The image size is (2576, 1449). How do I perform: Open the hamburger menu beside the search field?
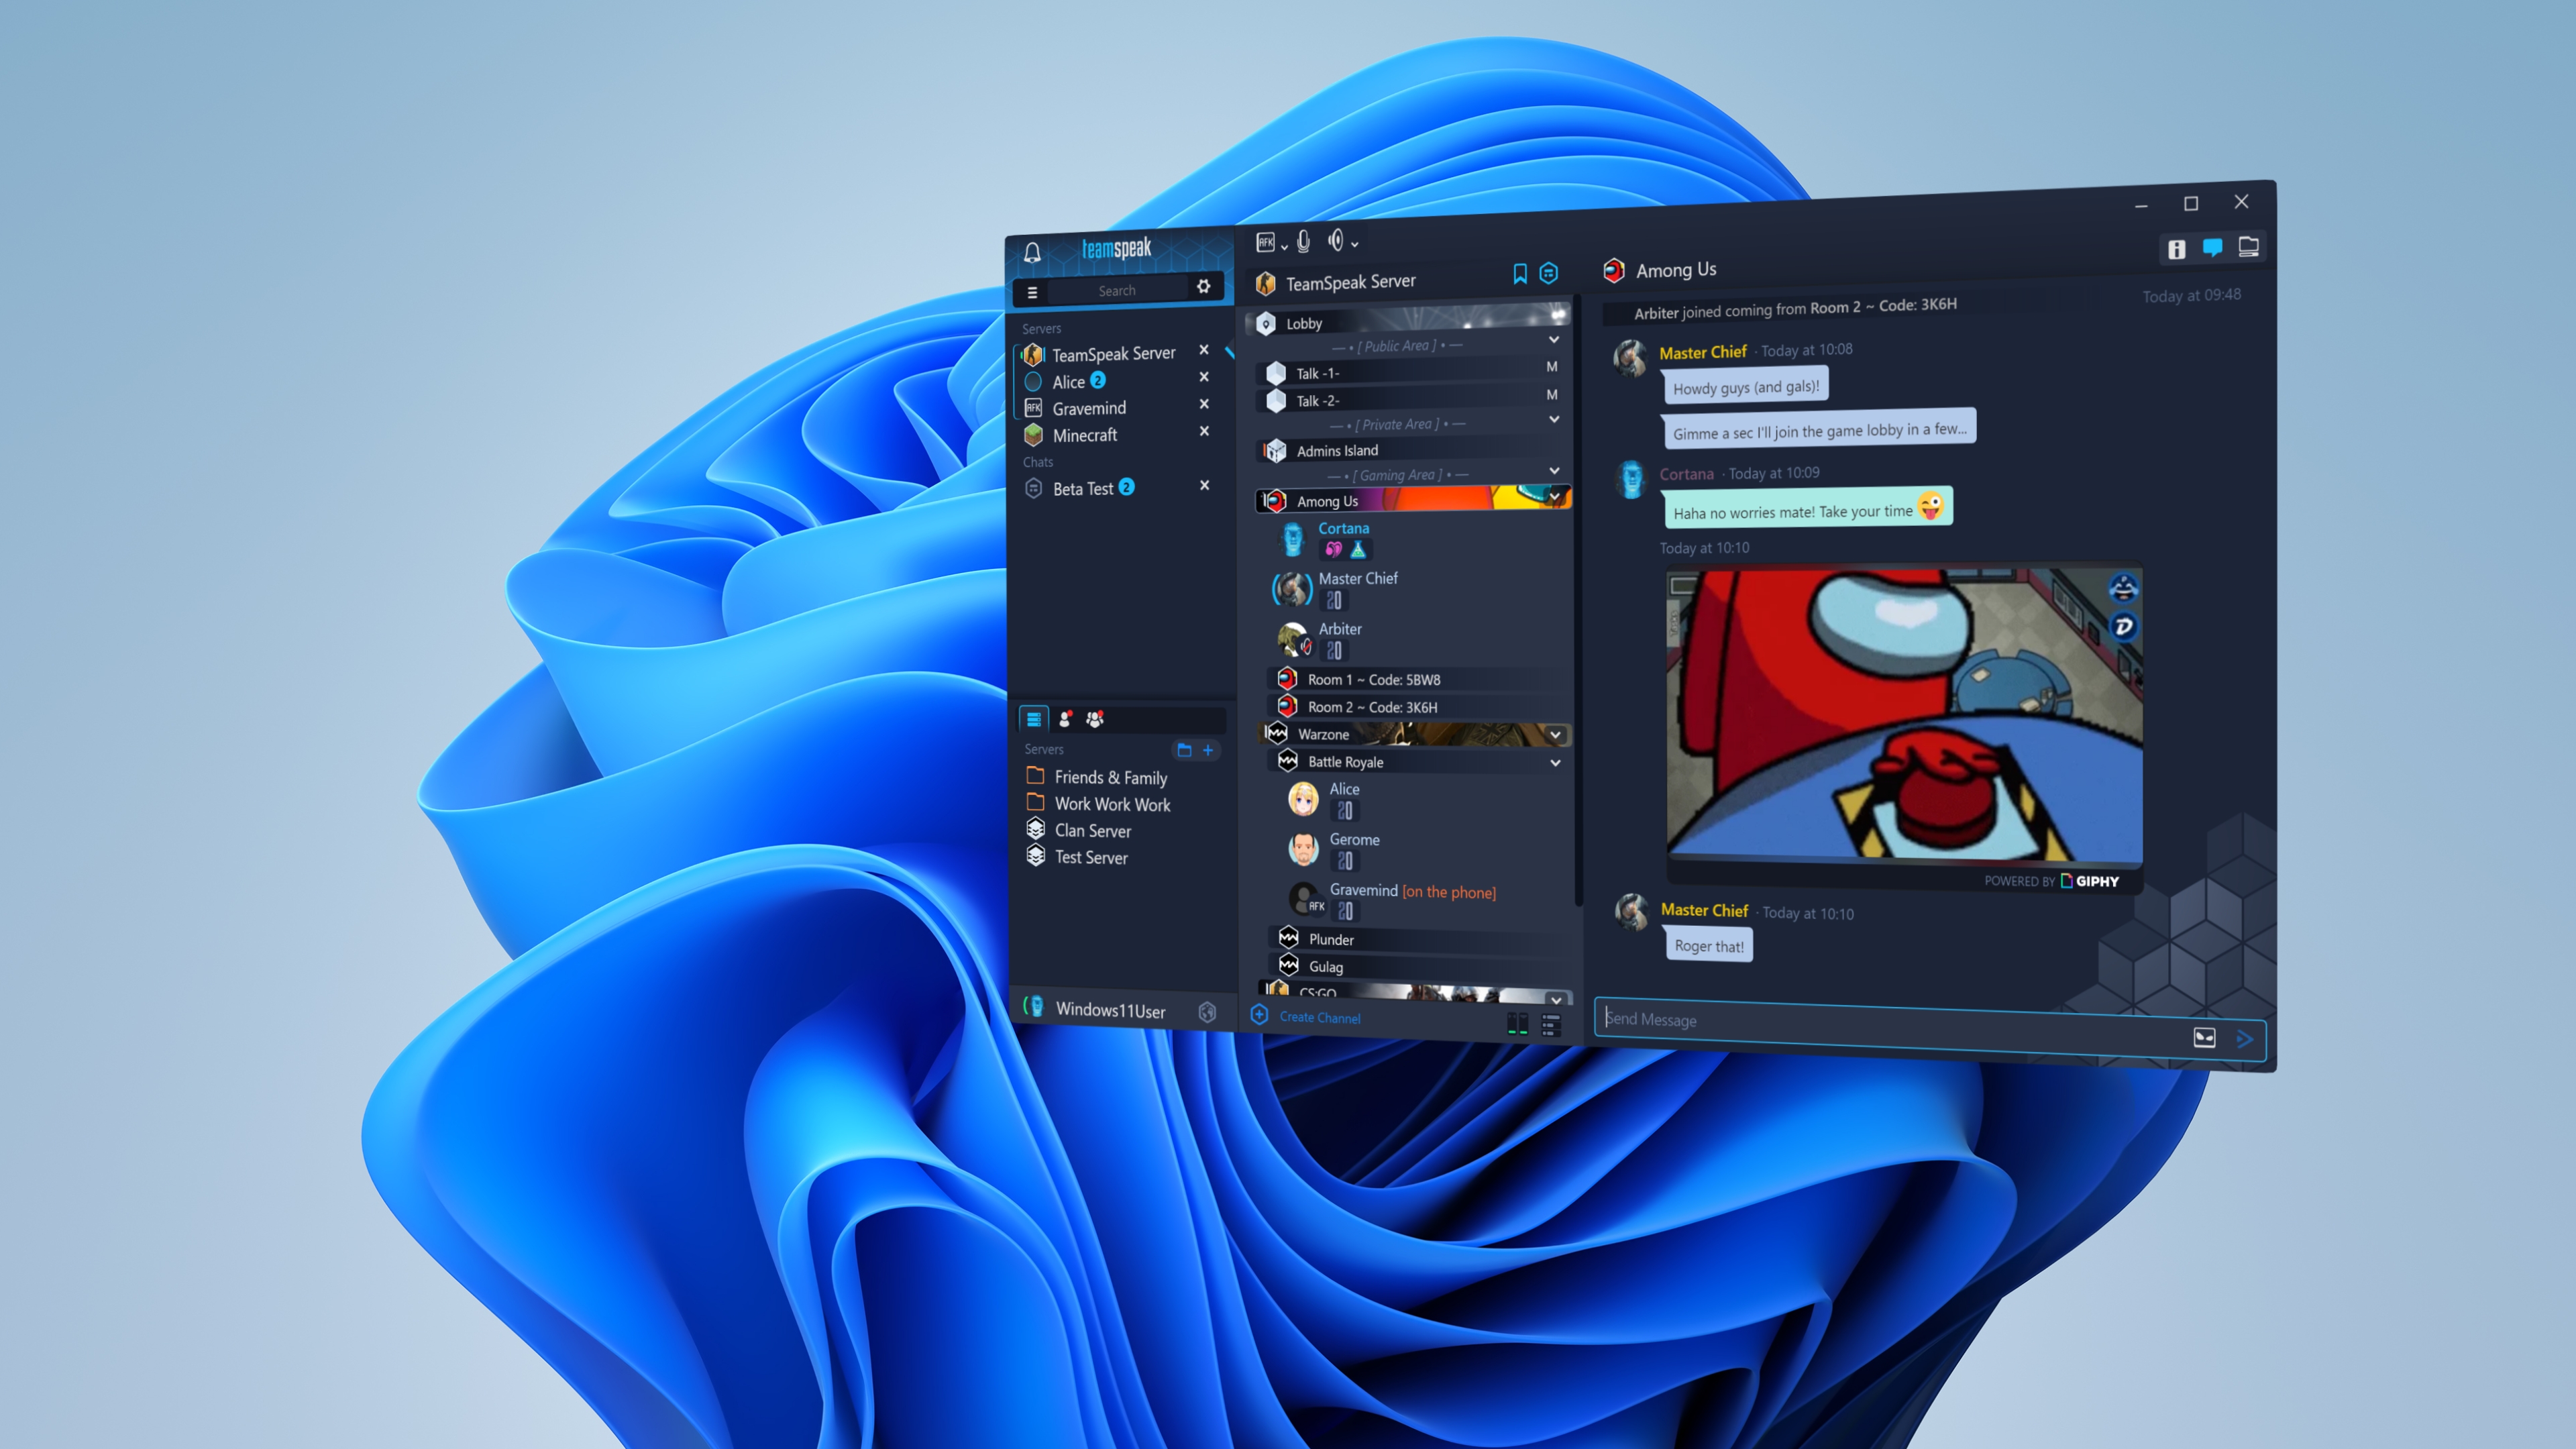click(1033, 292)
